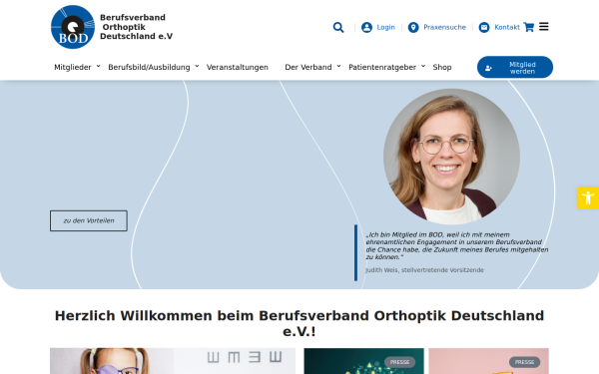The width and height of the screenshot is (599, 374).
Task: Click the Login user icon
Action: pyautogui.click(x=366, y=28)
